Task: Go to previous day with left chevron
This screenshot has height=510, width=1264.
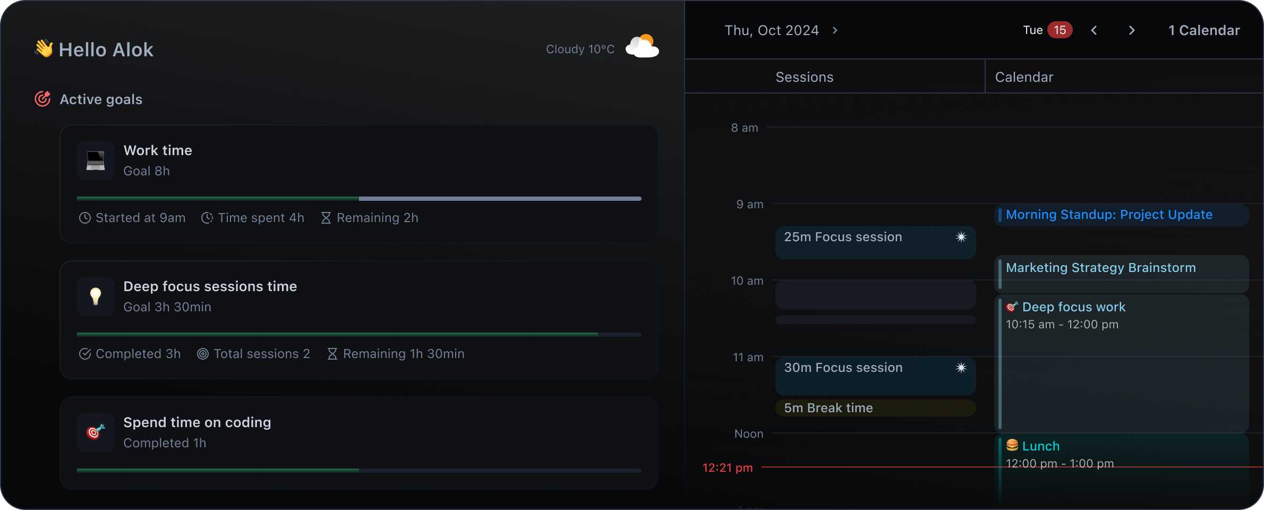Action: (1094, 30)
